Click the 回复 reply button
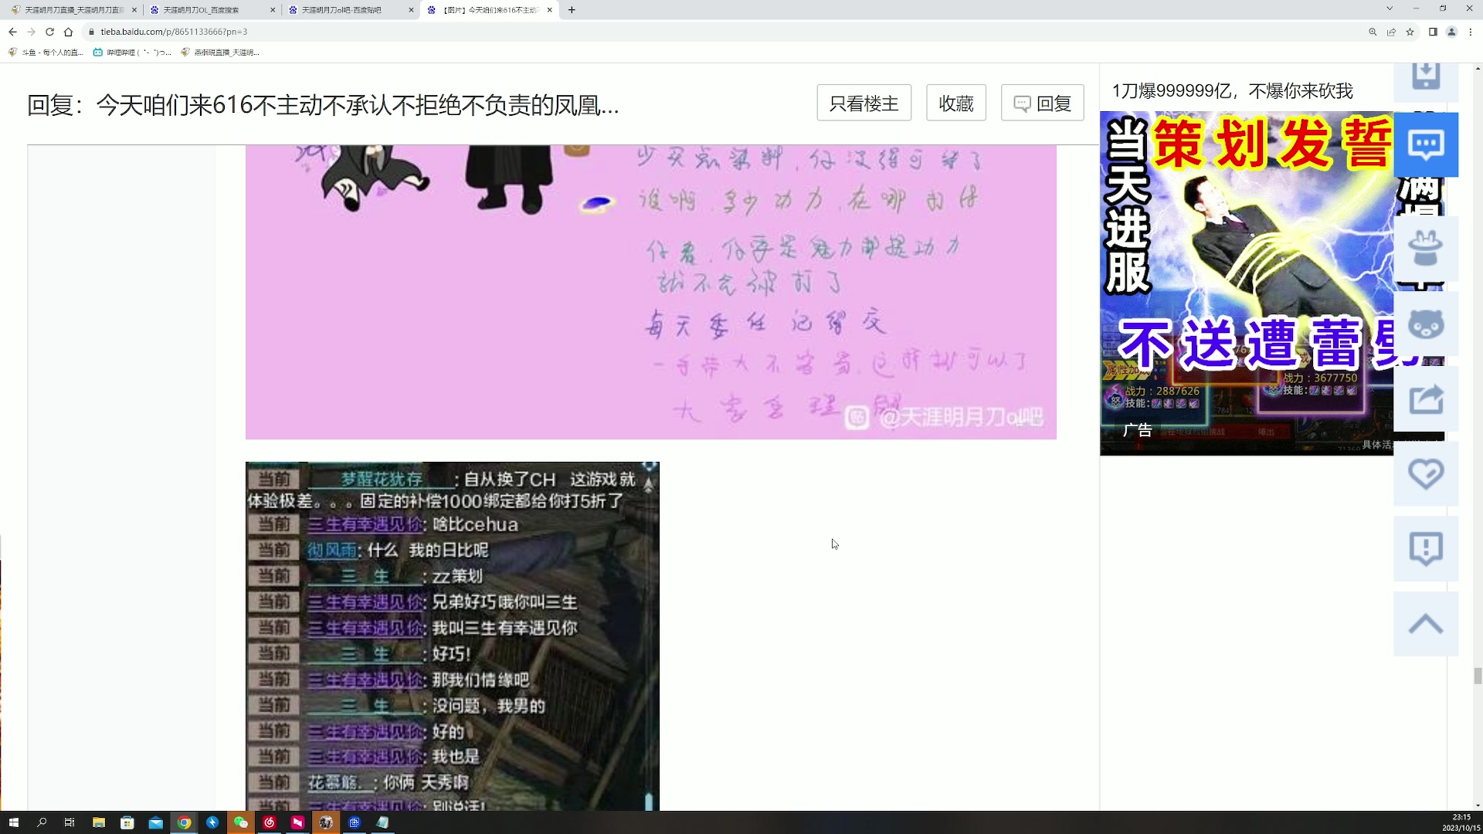1483x834 pixels. (x=1043, y=102)
